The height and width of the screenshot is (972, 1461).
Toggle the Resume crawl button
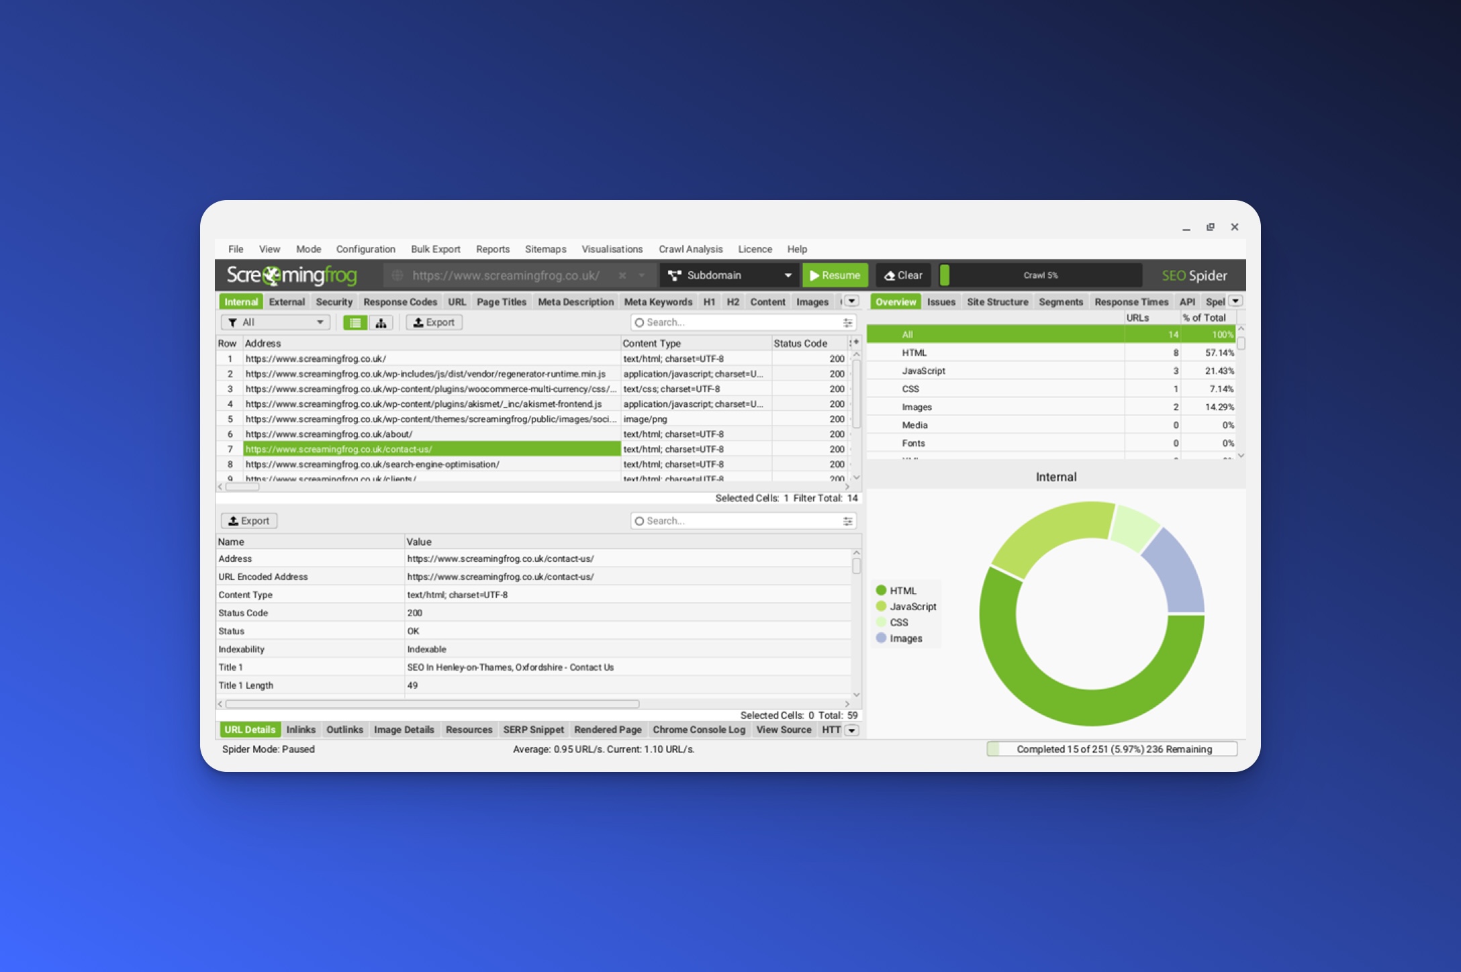point(835,275)
